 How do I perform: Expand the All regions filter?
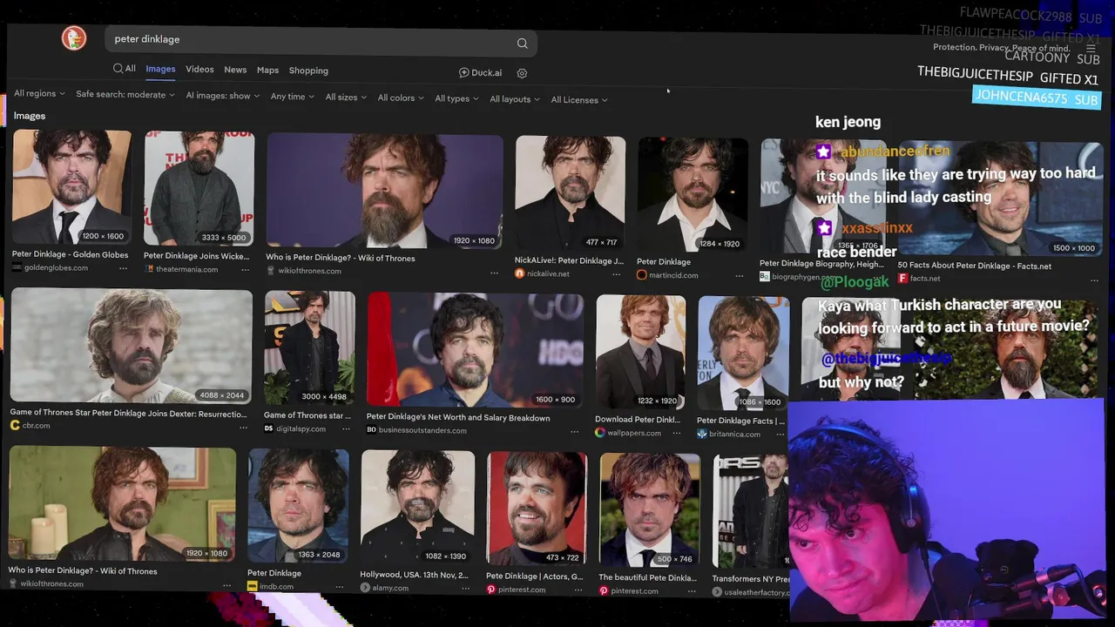tap(39, 94)
